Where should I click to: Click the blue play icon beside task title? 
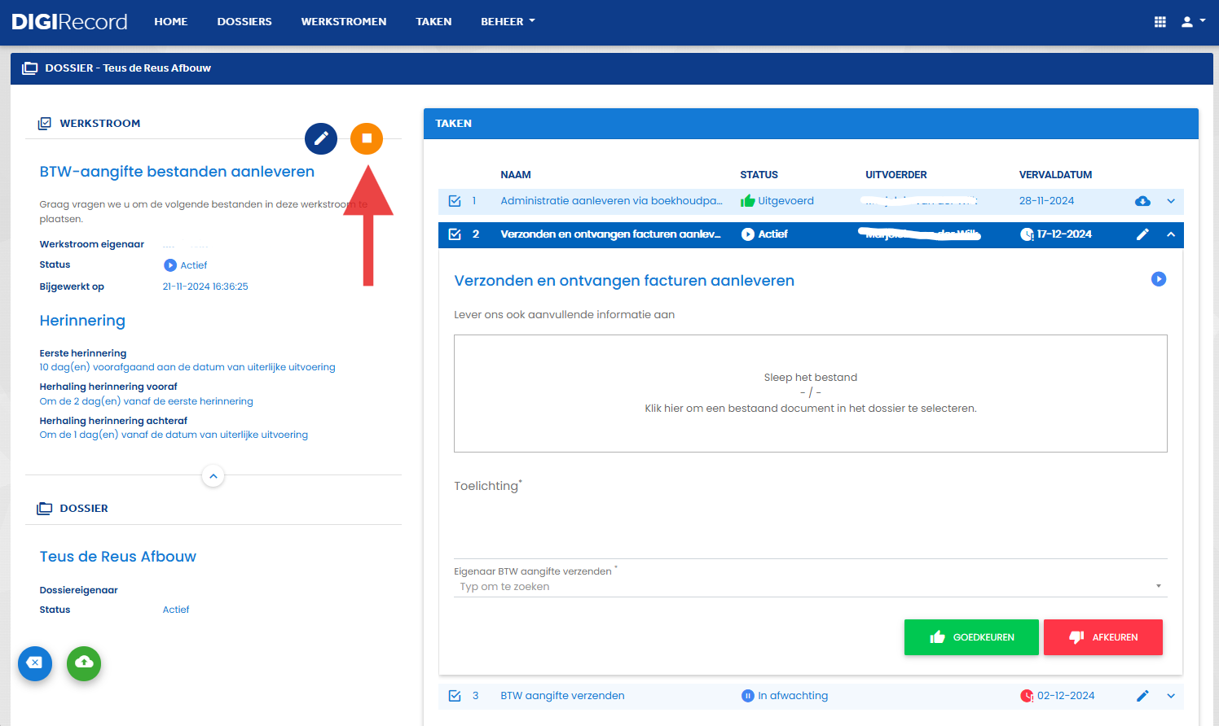click(1159, 279)
